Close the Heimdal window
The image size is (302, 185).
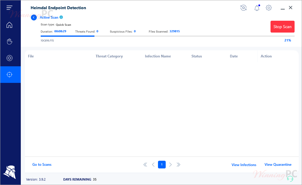[x=291, y=8]
